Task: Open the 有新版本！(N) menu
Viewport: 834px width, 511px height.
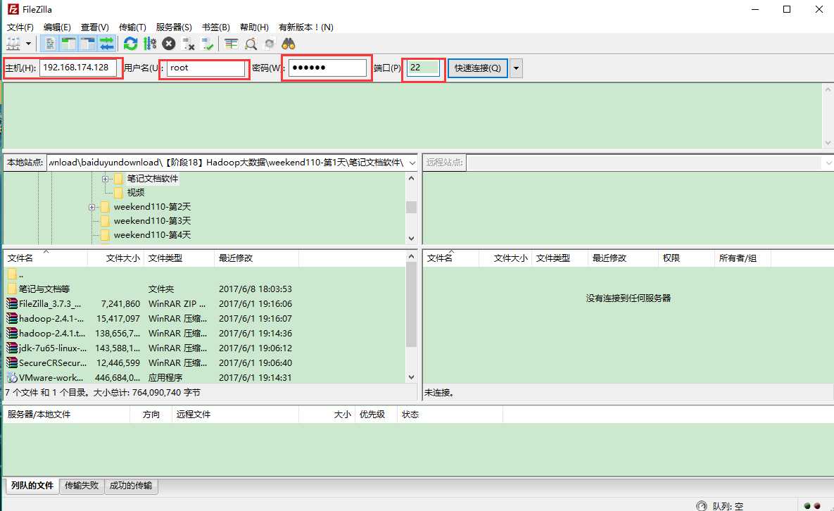Action: pyautogui.click(x=306, y=27)
